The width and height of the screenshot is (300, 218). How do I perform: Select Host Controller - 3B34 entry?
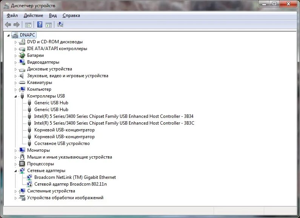pos(114,116)
